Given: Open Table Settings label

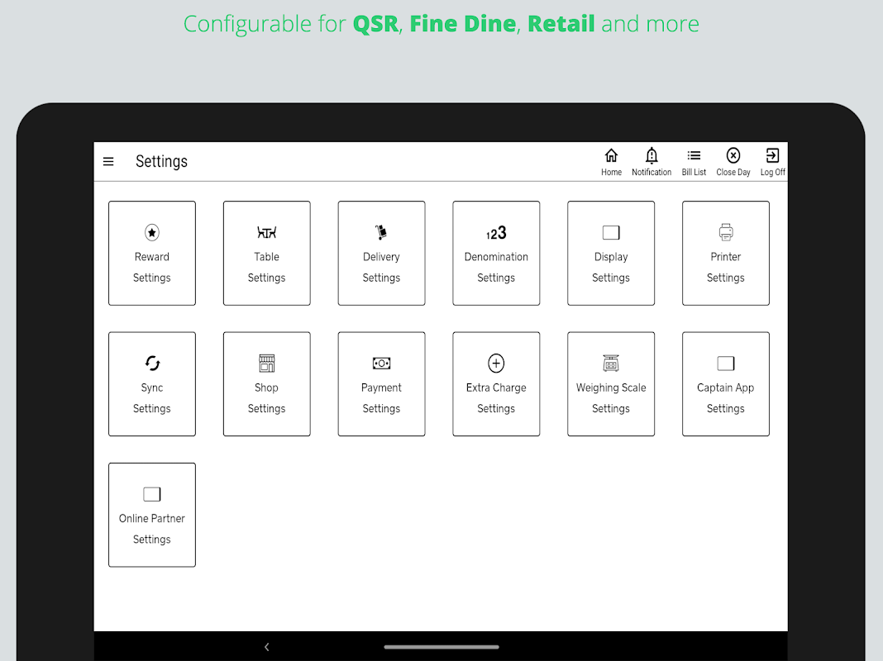Looking at the screenshot, I should tap(267, 267).
